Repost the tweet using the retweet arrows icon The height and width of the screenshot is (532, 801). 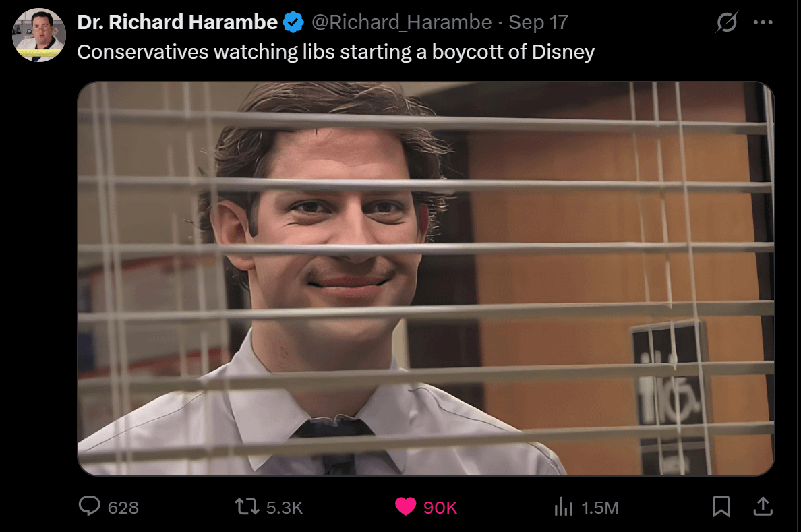point(247,507)
